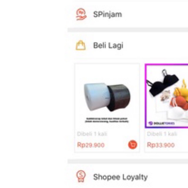The height and width of the screenshot is (188, 188).
Task: Open the Shopee Loyalty text label
Action: [x=120, y=177]
